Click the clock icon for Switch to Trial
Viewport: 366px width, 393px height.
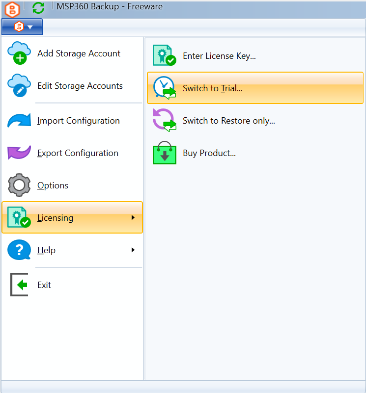coord(164,87)
